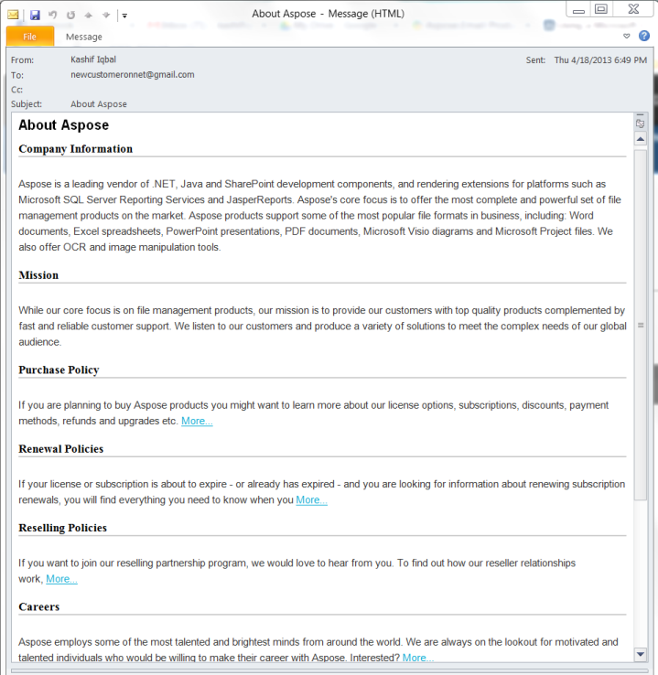Go to previous item with up arrow
The image size is (658, 675).
click(88, 15)
